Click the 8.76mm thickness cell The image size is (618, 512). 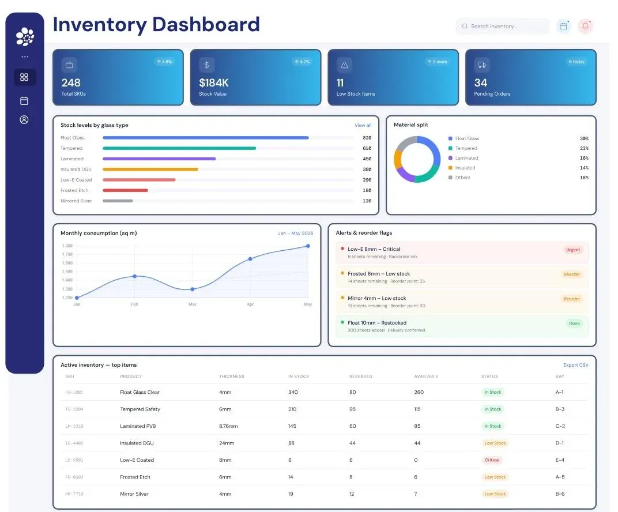229,426
